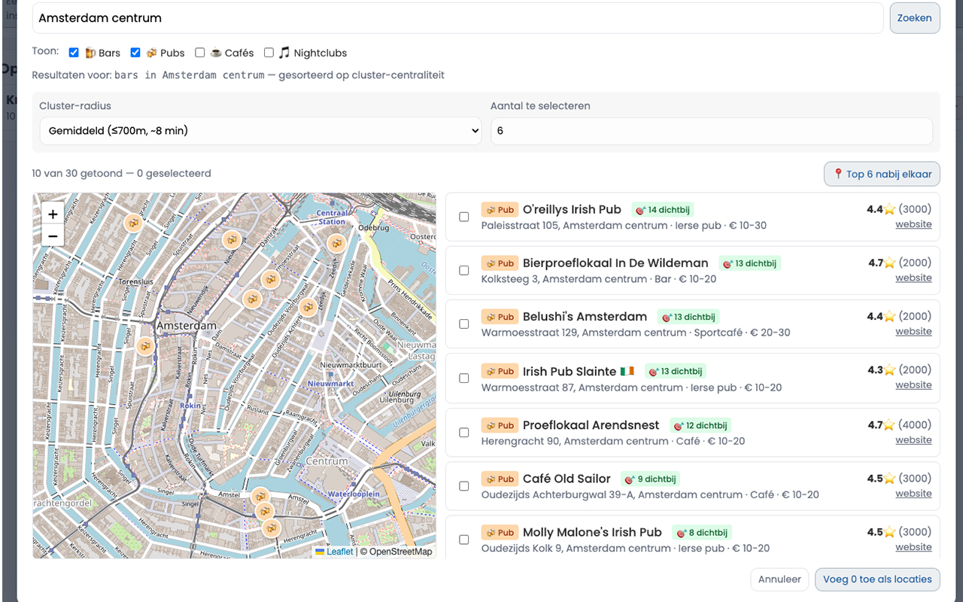The image size is (963, 602).
Task: Click the Annuleer button
Action: (x=779, y=579)
